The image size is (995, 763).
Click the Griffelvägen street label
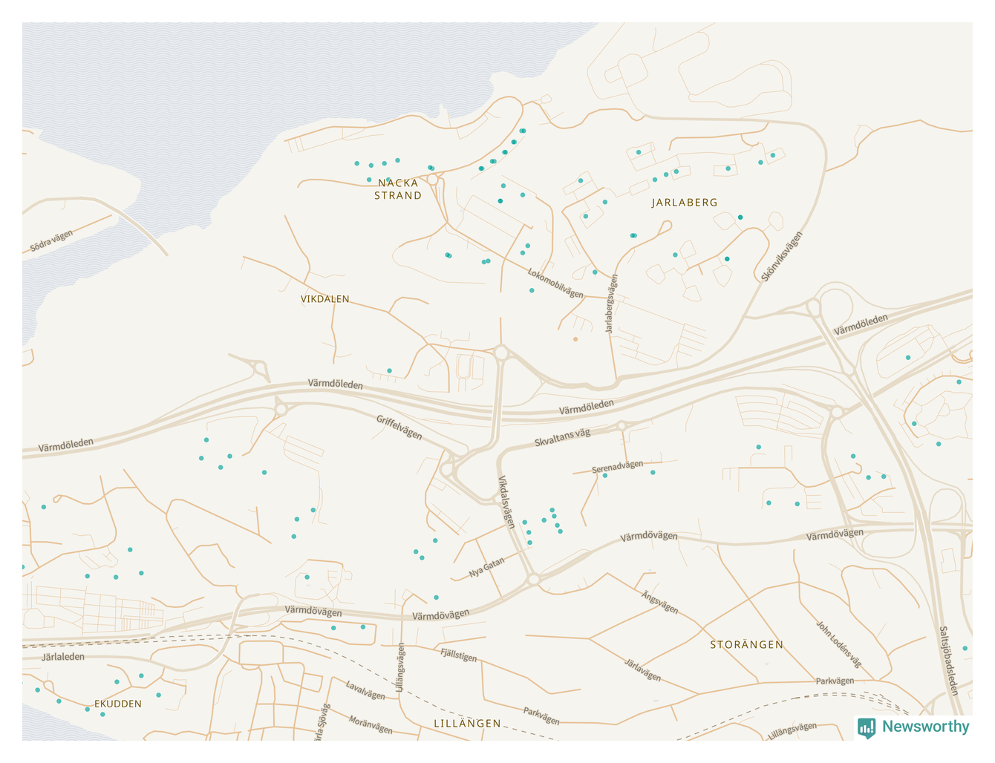click(x=399, y=428)
